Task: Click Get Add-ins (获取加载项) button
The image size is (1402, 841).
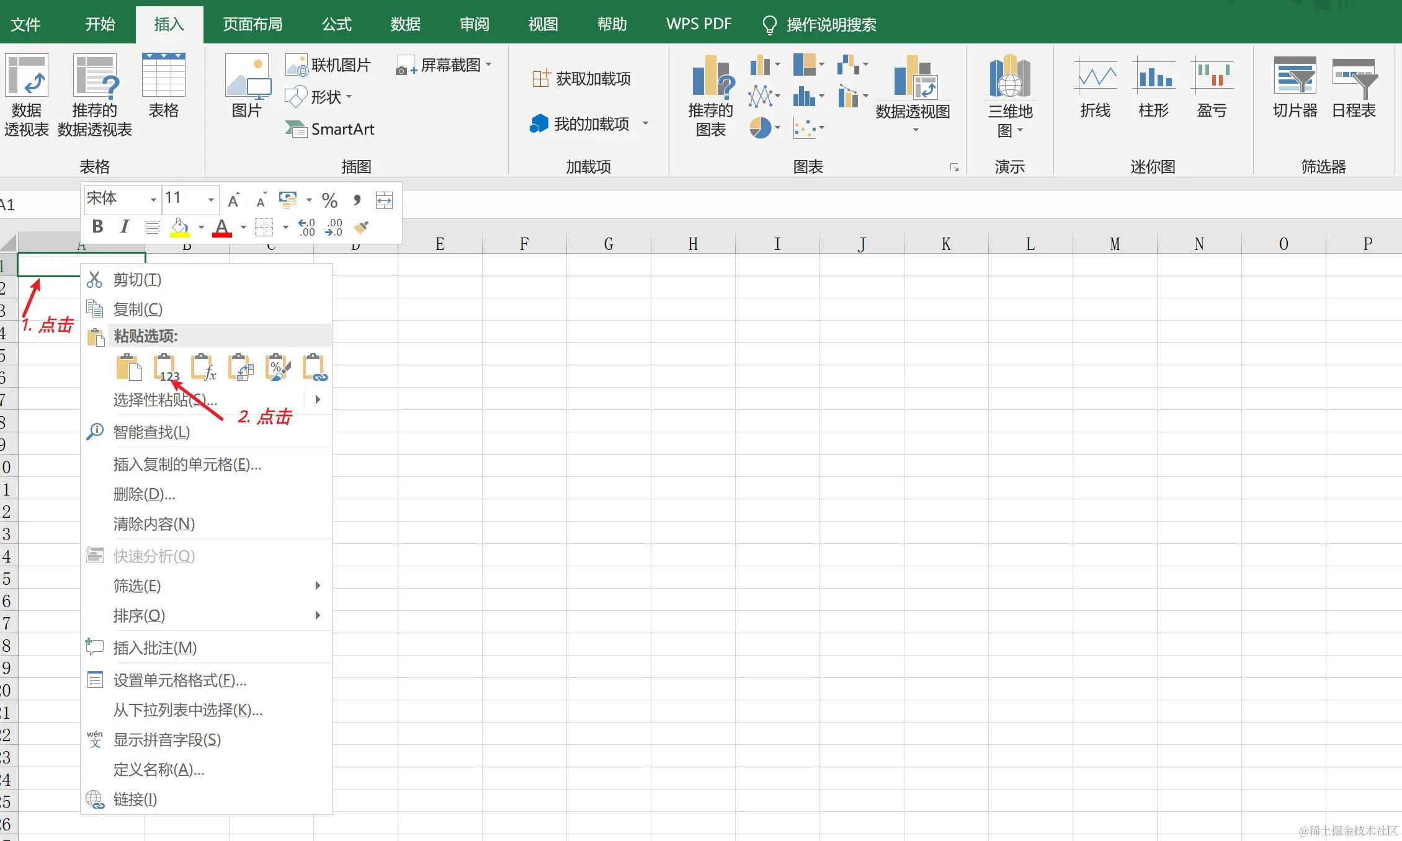Action: click(582, 79)
